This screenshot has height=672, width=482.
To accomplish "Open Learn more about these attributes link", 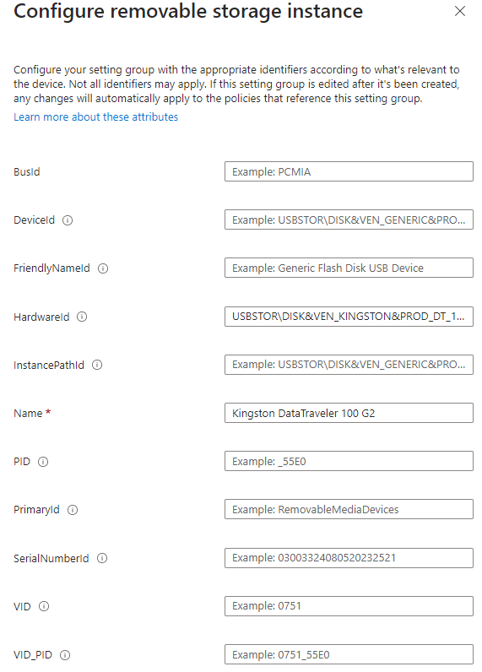I will 95,117.
